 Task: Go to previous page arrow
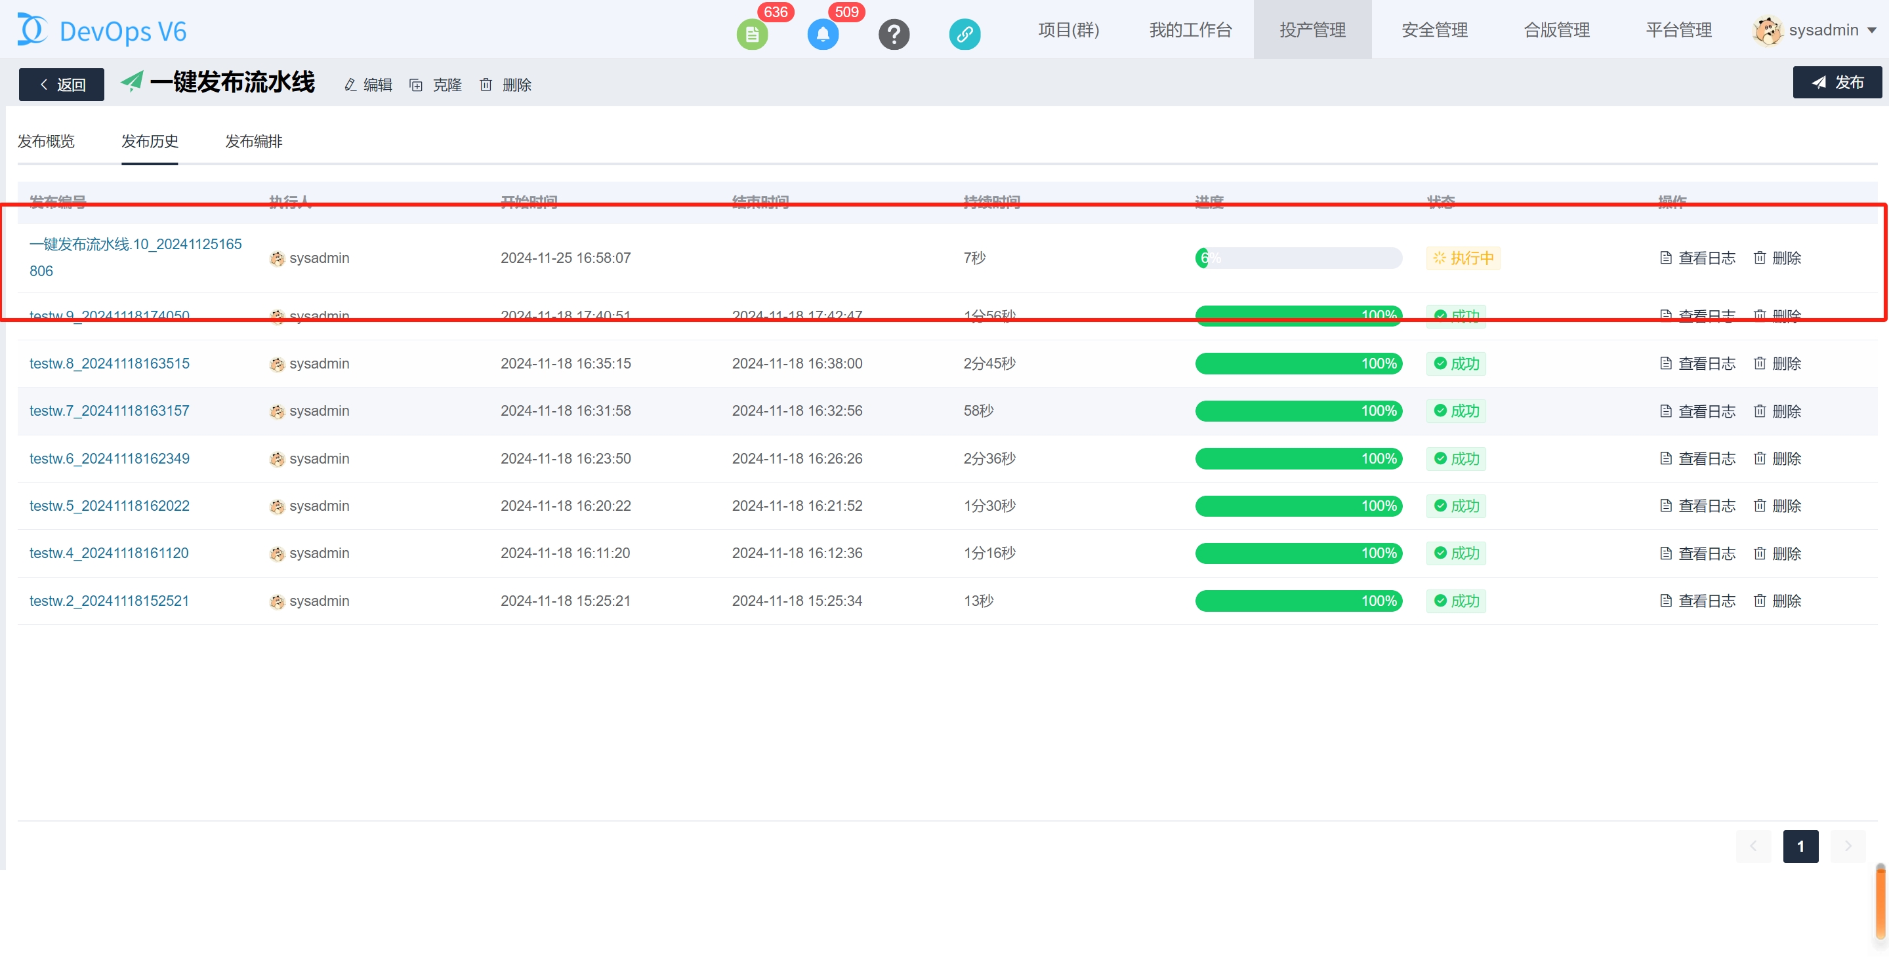[1753, 846]
